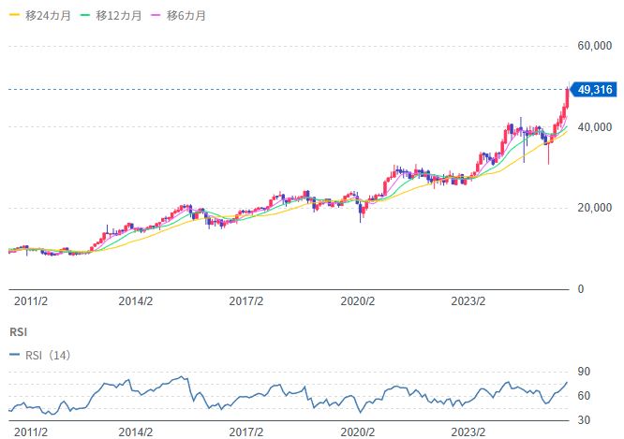Click the 60,000 price axis label
This screenshot has height=439, width=624.
pos(594,46)
